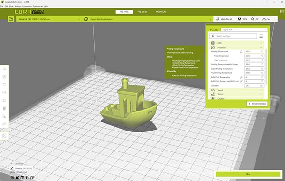Viewport: 285px width, 181px height.
Task: Click the support icon showing Off
Action: click(253, 19)
